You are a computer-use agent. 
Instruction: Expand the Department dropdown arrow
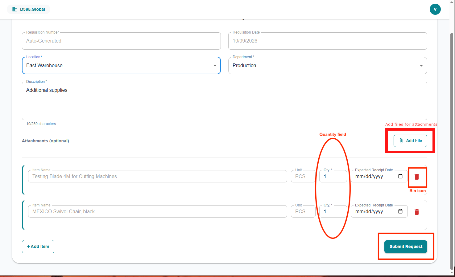(x=421, y=66)
